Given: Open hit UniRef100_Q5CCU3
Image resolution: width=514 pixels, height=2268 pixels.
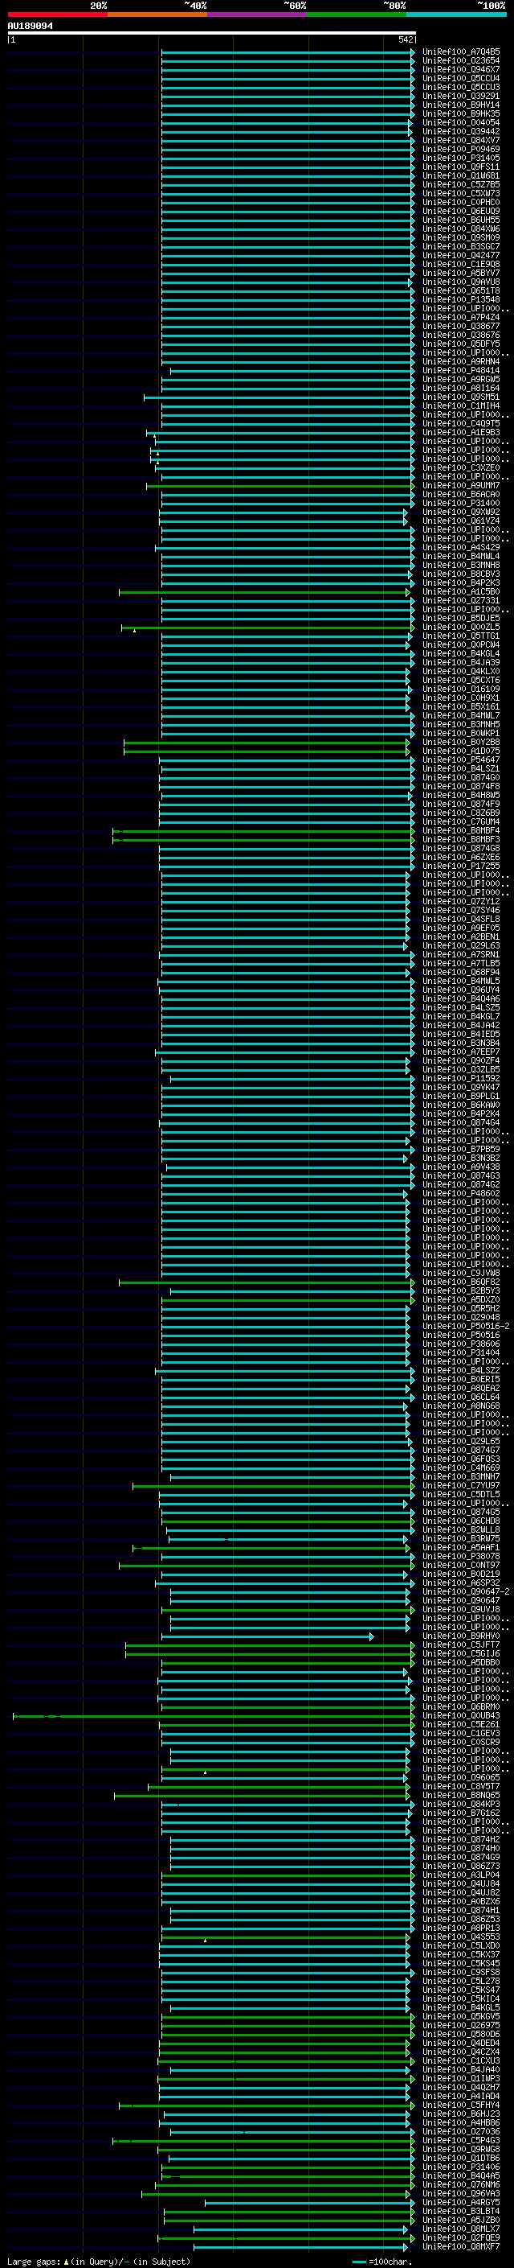Looking at the screenshot, I should pos(461,87).
